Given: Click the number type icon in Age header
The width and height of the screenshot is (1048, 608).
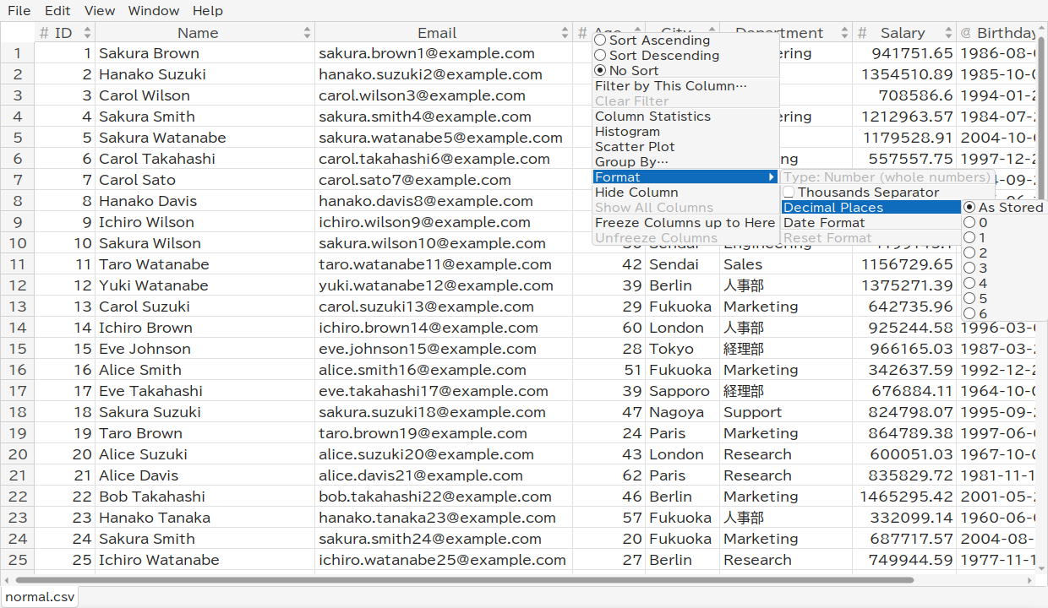Looking at the screenshot, I should (x=582, y=33).
